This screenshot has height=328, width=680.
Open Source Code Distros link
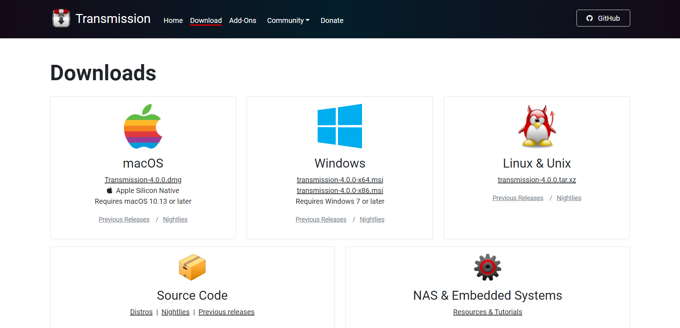pos(141,312)
